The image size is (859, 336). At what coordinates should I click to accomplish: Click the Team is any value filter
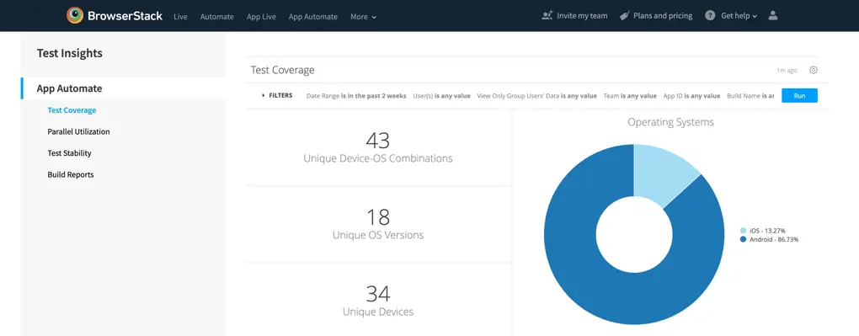[630, 95]
